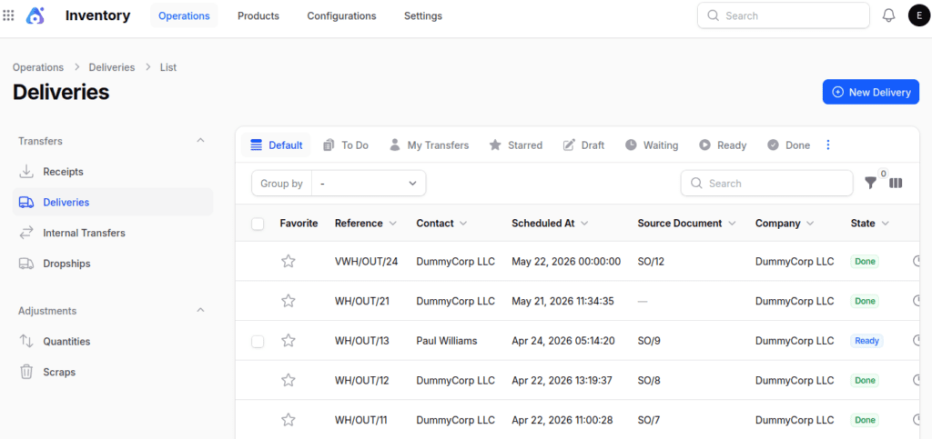The width and height of the screenshot is (932, 439).
Task: Open Scraps in the sidebar
Action: (113, 372)
